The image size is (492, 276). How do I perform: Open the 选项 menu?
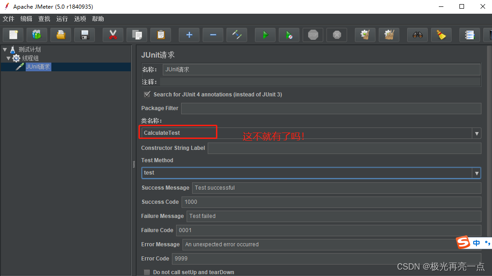pos(80,19)
